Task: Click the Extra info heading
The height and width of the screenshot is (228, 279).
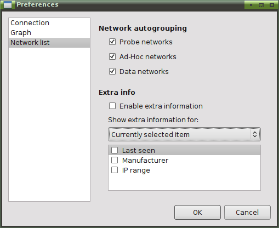Action: click(x=117, y=92)
